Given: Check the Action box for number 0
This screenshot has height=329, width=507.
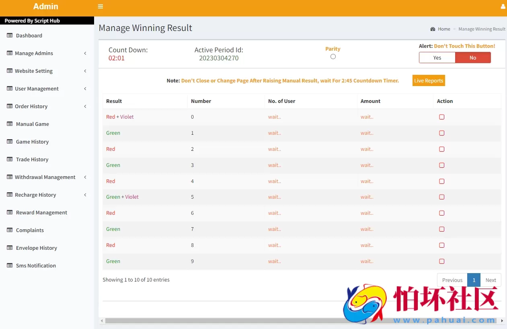Looking at the screenshot, I should point(442,117).
